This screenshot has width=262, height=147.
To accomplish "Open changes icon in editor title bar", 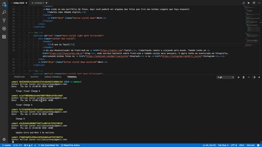I will (244, 3).
